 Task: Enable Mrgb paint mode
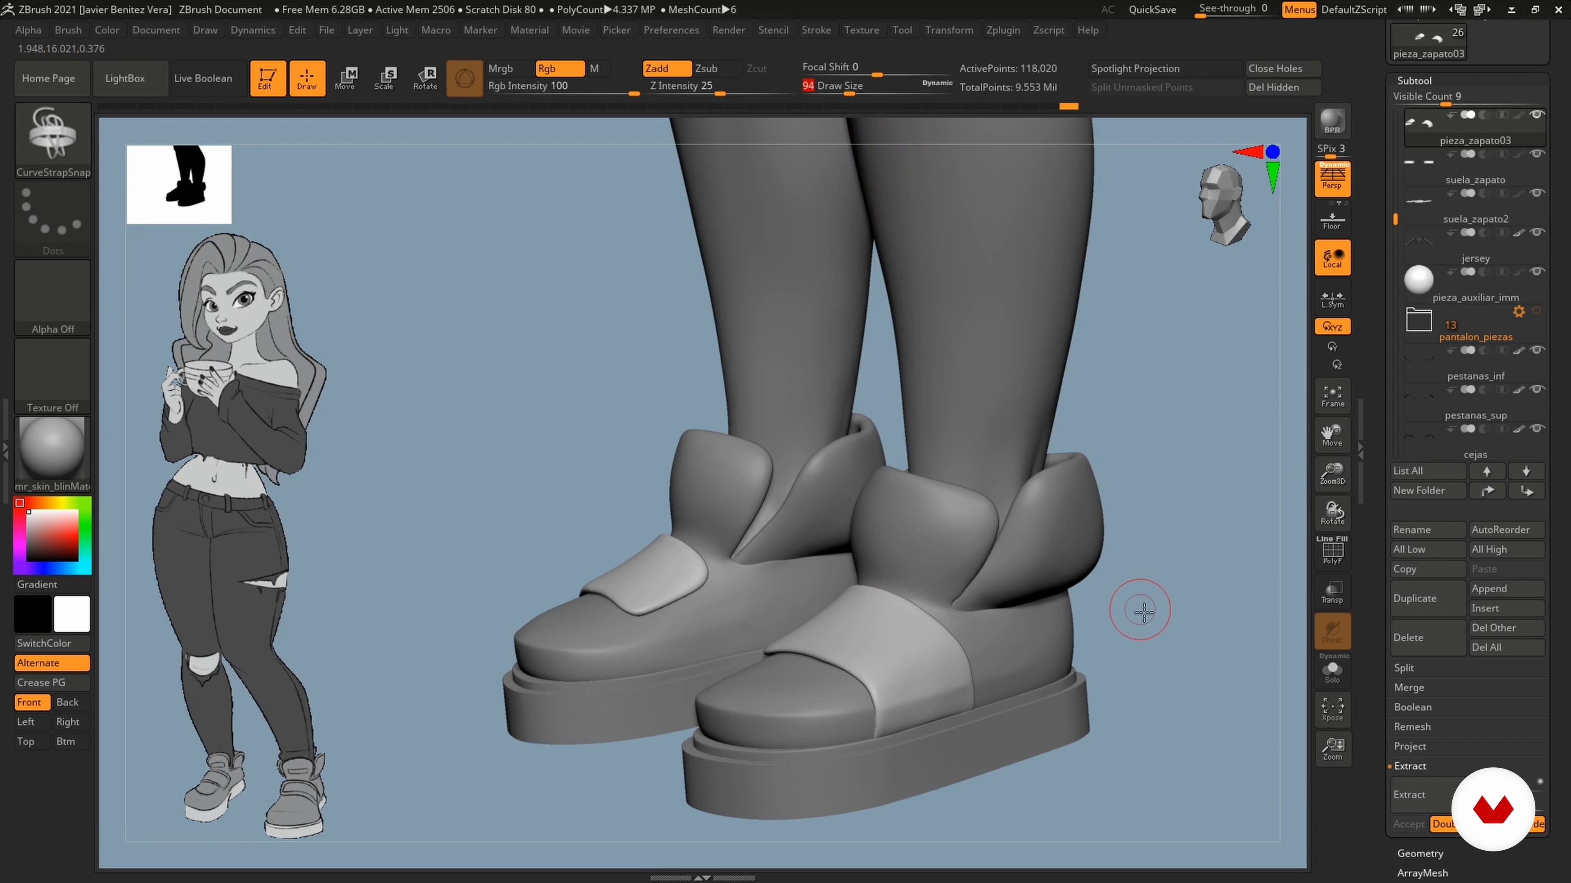click(x=510, y=68)
